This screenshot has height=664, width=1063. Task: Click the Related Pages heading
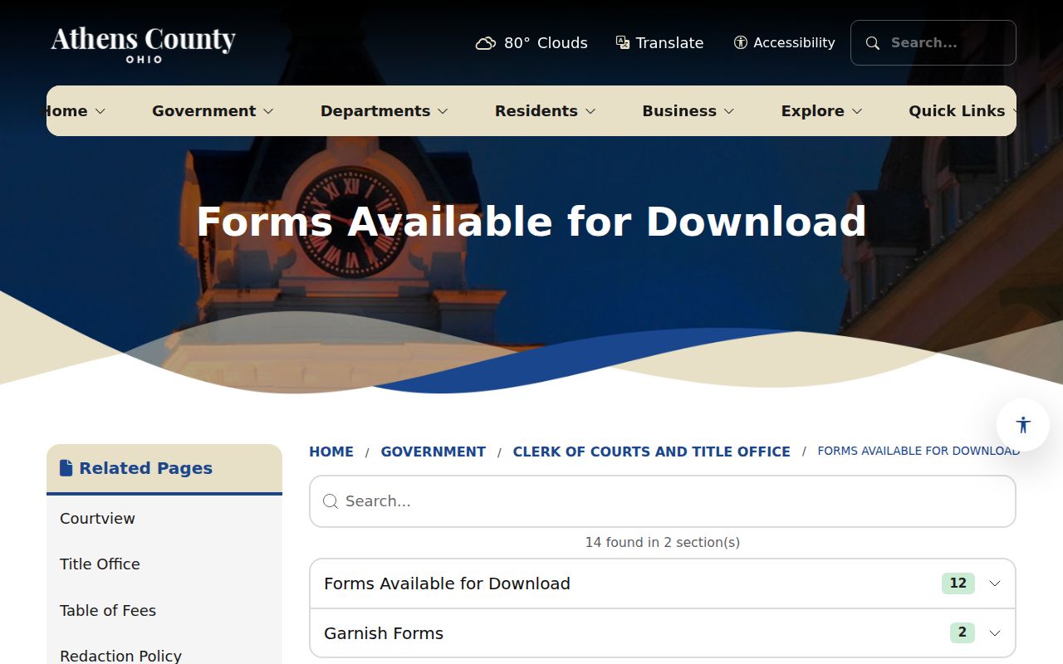(x=146, y=468)
